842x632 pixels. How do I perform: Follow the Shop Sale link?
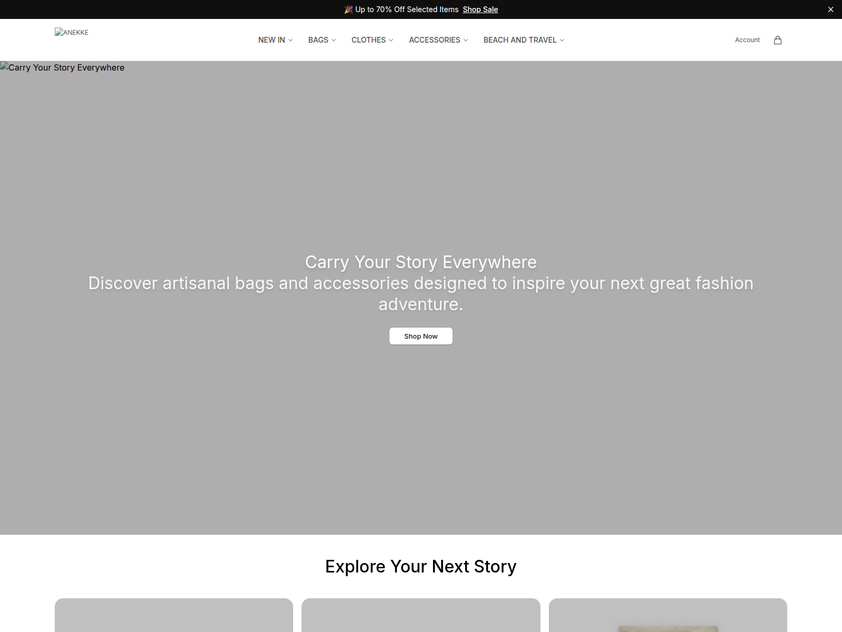[480, 9]
